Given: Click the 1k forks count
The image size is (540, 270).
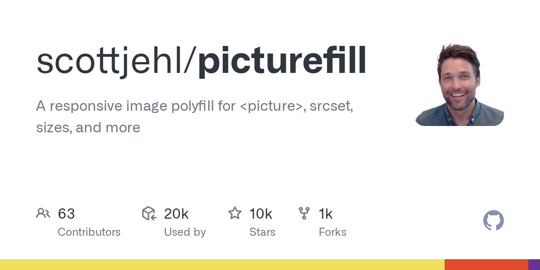Looking at the screenshot, I should point(326,214).
